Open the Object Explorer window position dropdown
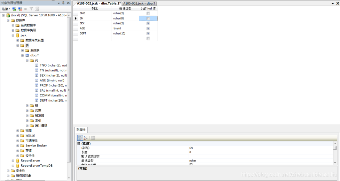The image size is (340, 181). coord(59,3)
